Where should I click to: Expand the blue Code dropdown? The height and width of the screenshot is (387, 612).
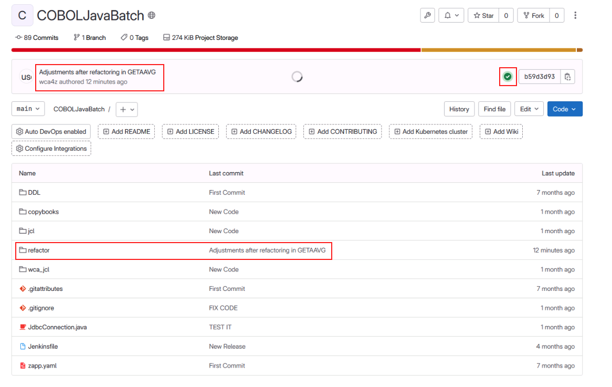(565, 109)
